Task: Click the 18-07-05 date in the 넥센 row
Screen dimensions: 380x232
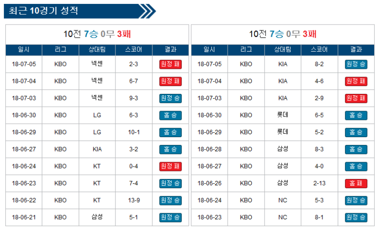Action: 24,64
